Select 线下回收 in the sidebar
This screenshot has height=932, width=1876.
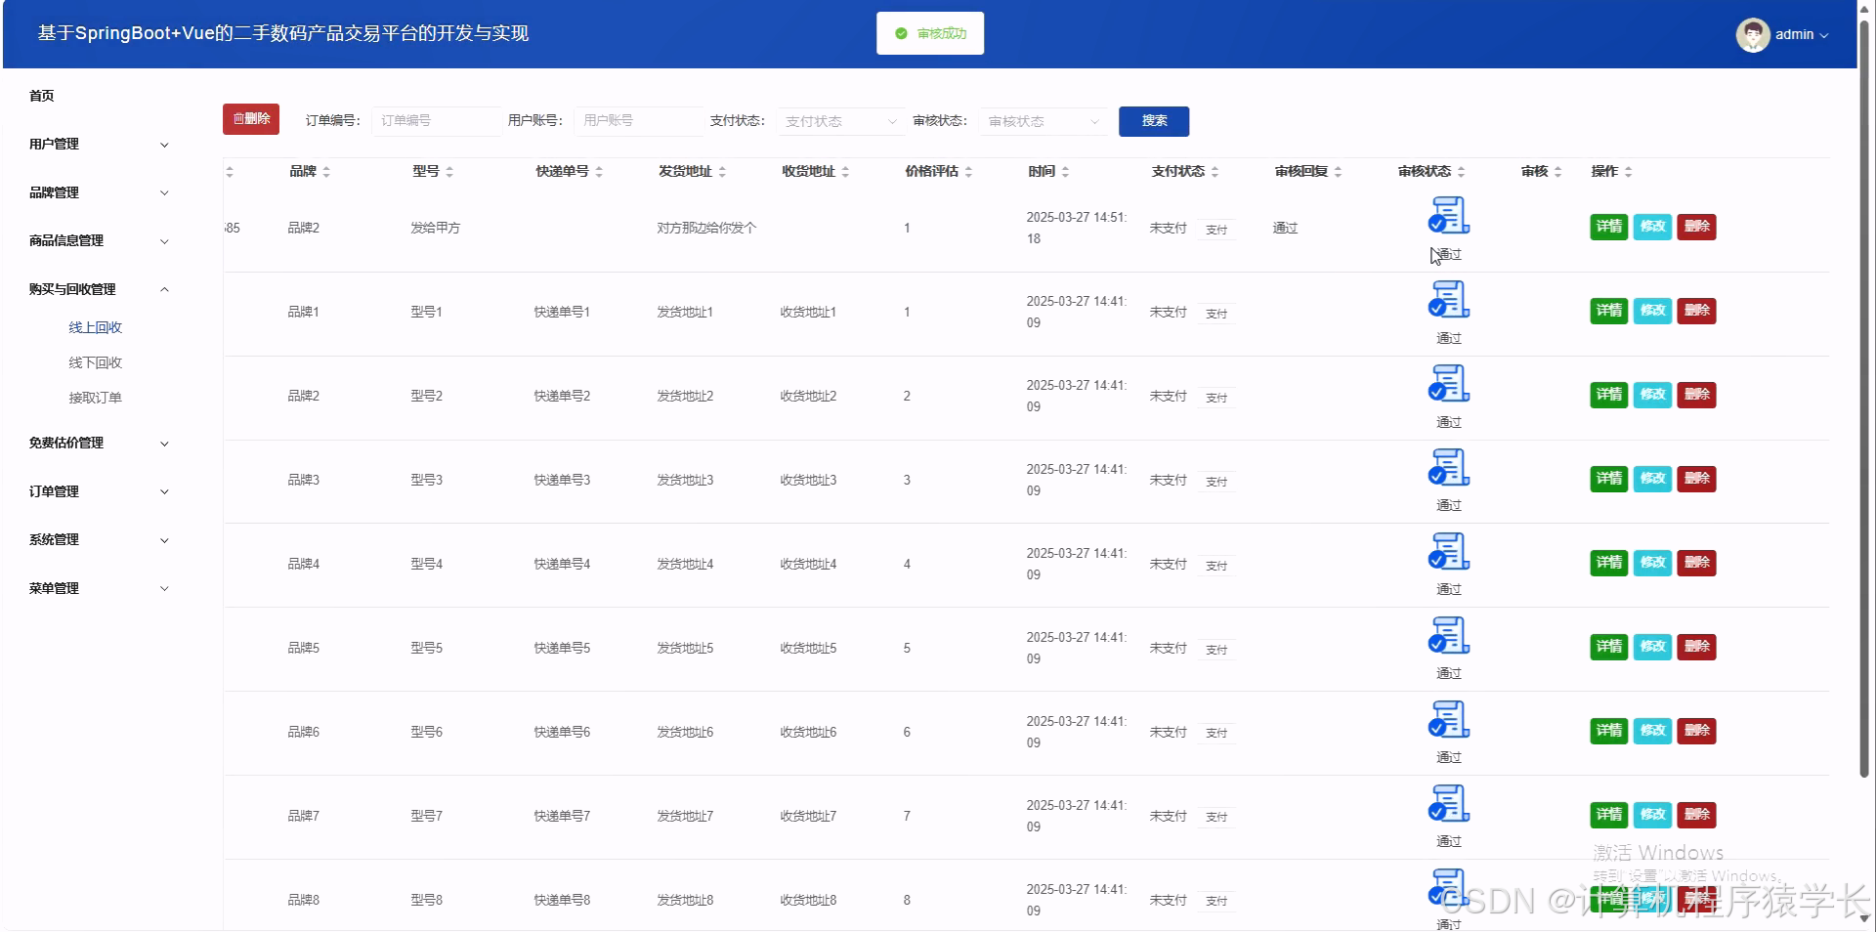click(x=95, y=361)
